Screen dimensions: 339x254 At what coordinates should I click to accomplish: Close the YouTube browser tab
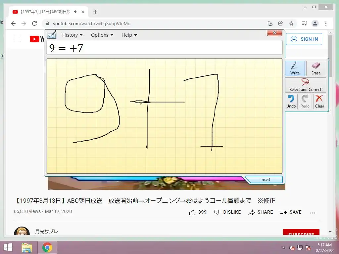coord(82,12)
